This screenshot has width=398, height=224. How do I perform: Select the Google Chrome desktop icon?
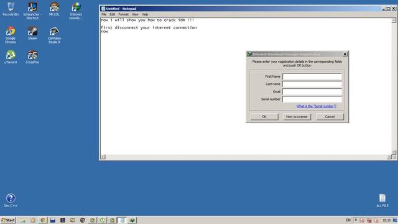[x=11, y=35]
